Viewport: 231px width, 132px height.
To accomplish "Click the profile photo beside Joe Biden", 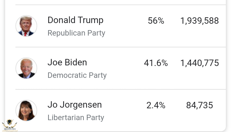I will (26, 68).
